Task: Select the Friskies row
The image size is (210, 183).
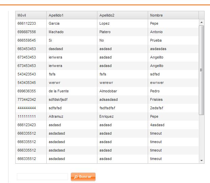Action: pyautogui.click(x=107, y=99)
